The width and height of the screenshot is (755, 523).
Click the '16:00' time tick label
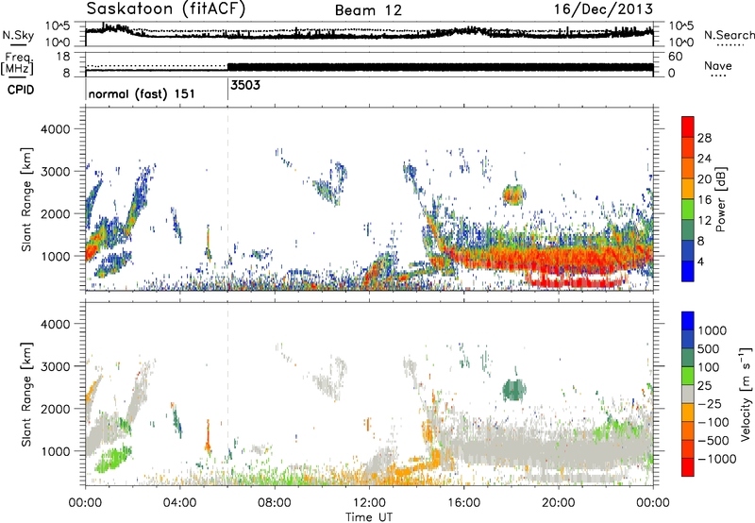[463, 503]
